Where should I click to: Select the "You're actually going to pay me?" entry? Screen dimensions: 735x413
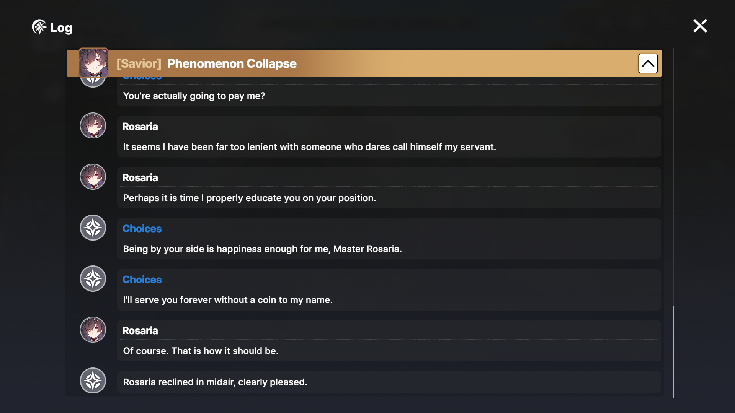[x=194, y=96]
